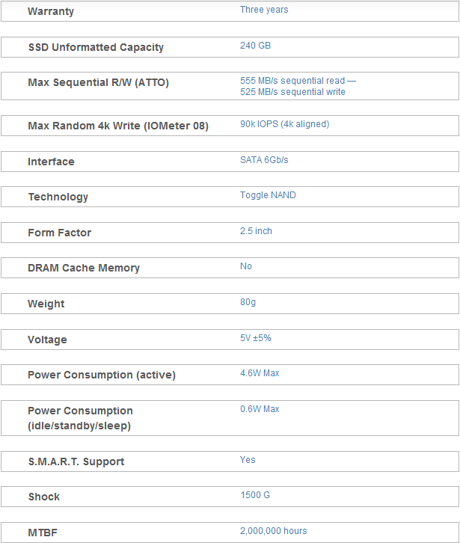Click the Max Sequential R/W (ATTO) label
The image size is (460, 543).
pyautogui.click(x=99, y=82)
